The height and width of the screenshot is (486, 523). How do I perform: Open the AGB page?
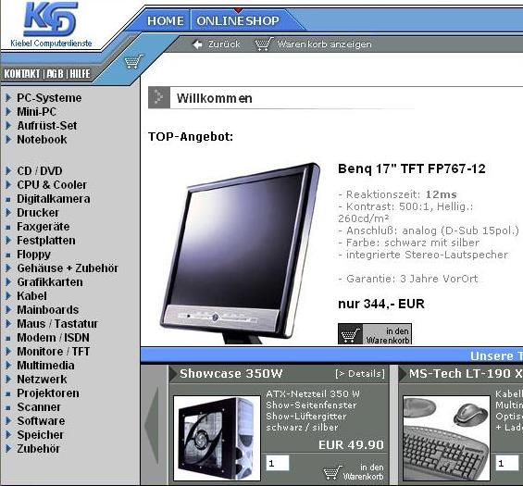coord(55,74)
